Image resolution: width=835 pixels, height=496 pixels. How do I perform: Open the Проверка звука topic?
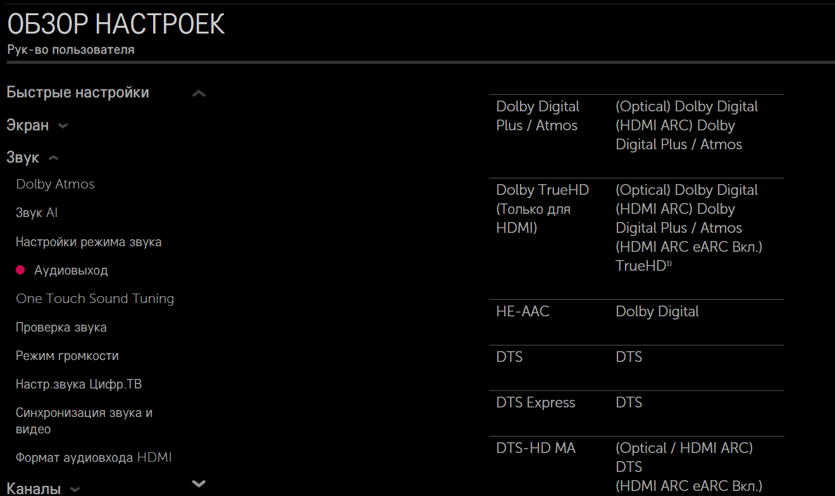pos(61,327)
